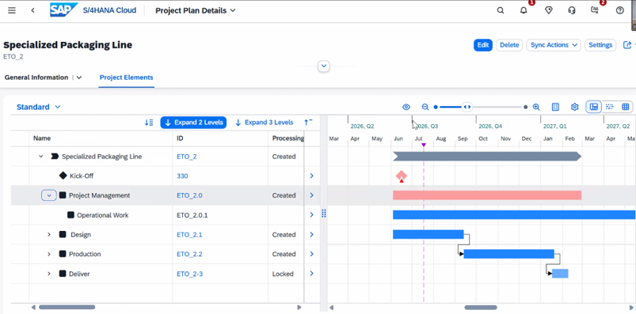
Task: Open Gantt chart settings gear
Action: click(x=574, y=107)
